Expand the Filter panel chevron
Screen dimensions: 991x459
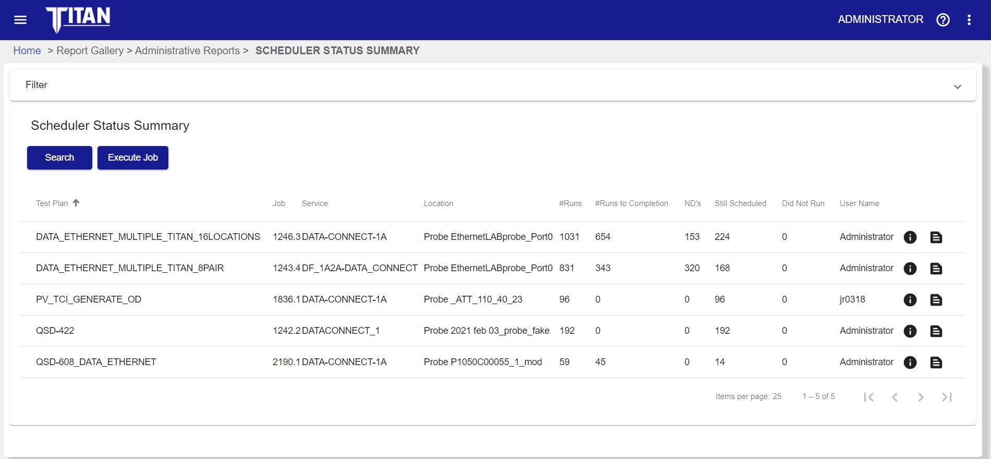(x=958, y=87)
